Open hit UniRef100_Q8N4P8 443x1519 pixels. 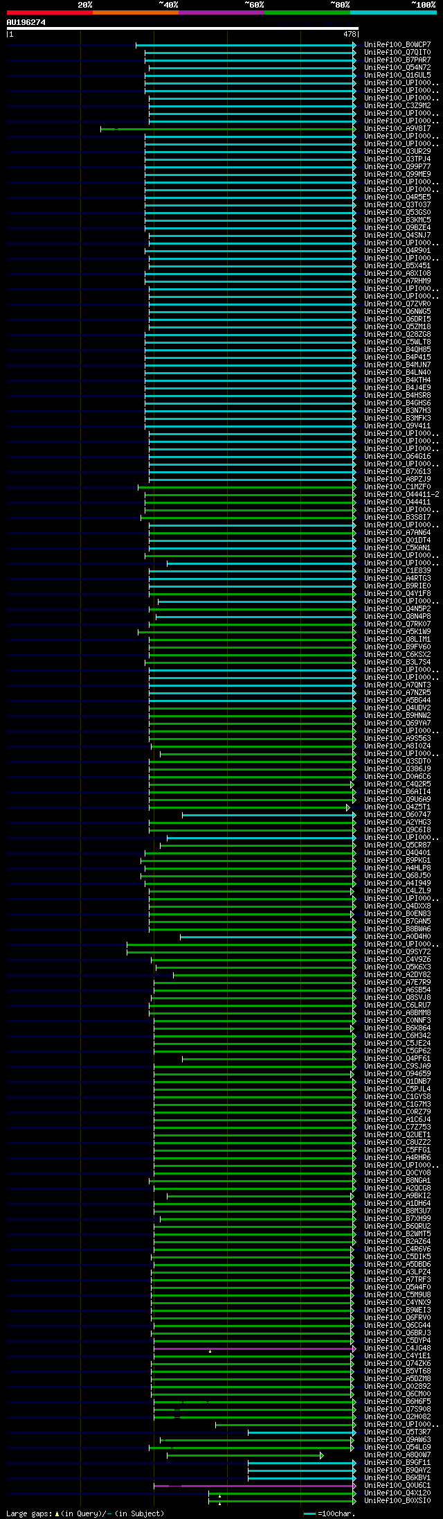coord(397,617)
